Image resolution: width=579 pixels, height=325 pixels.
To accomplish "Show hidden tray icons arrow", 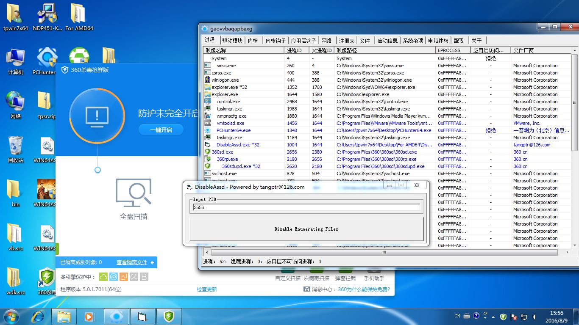I will [493, 316].
